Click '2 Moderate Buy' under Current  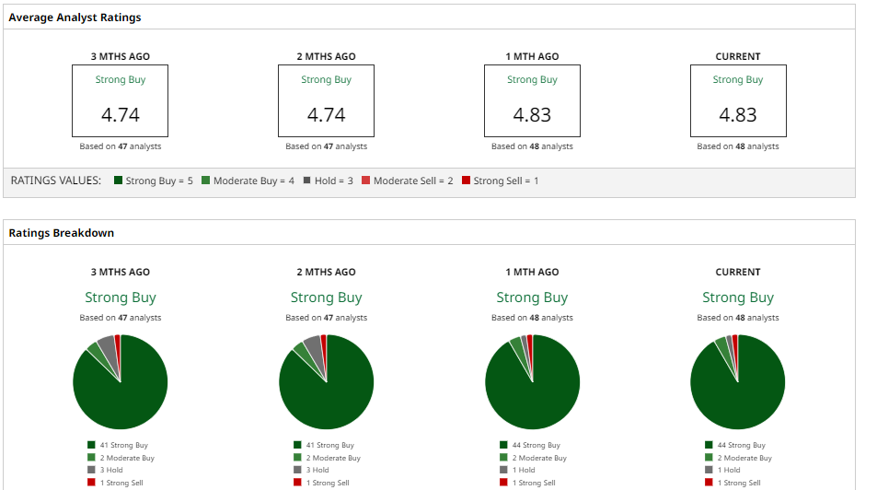tap(745, 458)
